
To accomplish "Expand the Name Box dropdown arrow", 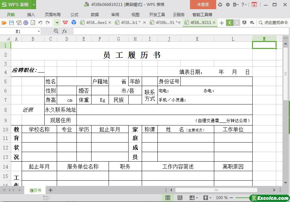I will pos(39,31).
